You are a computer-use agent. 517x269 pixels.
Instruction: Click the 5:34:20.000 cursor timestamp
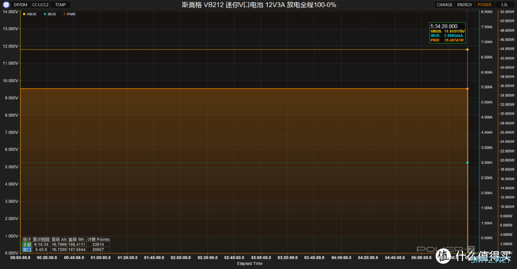(444, 26)
